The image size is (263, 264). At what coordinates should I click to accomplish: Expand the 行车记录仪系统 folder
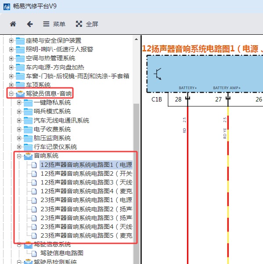click(x=19, y=147)
